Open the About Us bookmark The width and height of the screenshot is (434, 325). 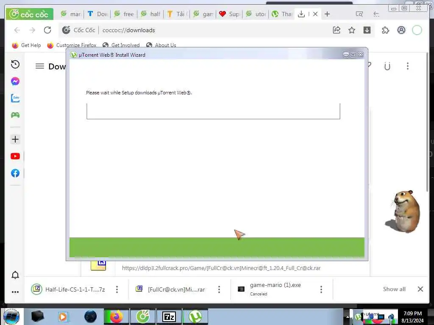[161, 45]
